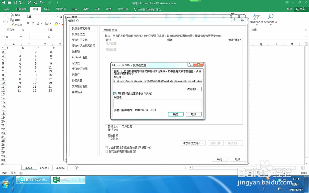Switch to the Data ribbon tab
The width and height of the screenshot is (309, 193).
(x=86, y=9)
